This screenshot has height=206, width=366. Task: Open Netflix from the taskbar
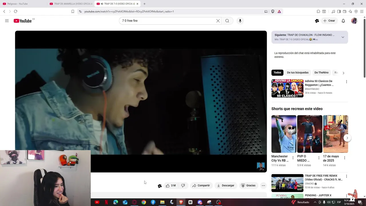106,202
